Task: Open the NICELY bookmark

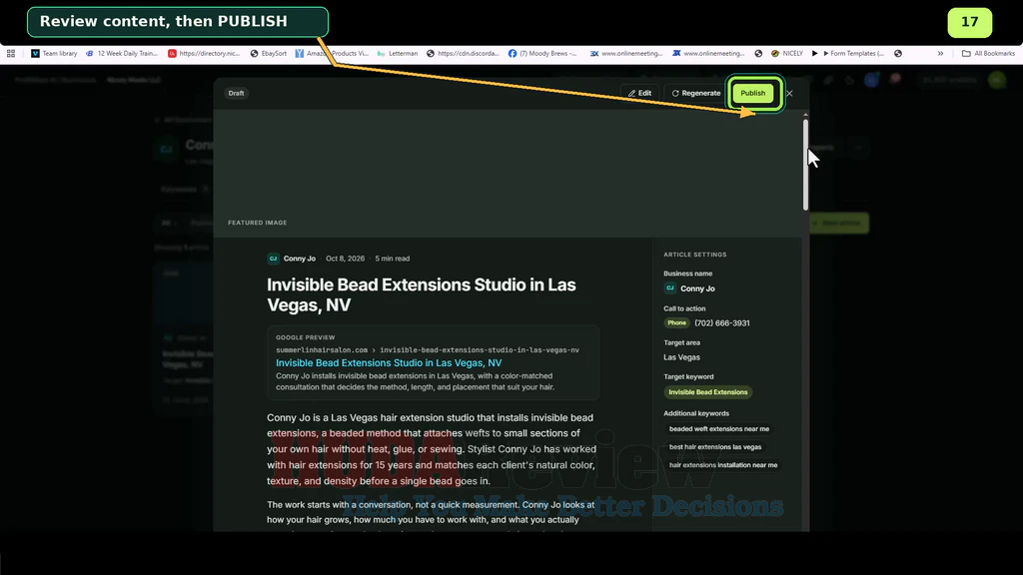Action: coord(787,54)
